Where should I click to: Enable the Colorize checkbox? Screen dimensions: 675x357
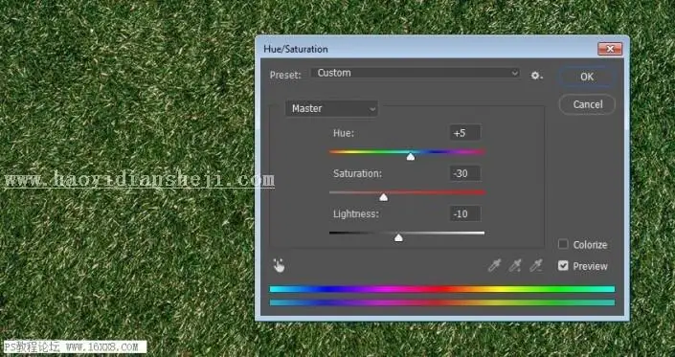[563, 244]
